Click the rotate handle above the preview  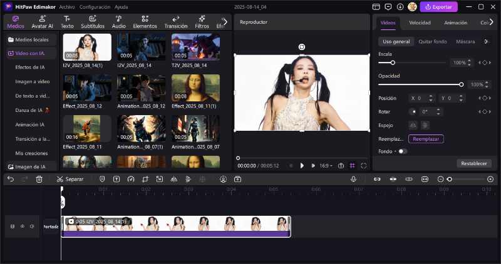(x=302, y=47)
